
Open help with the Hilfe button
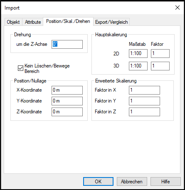pyautogui.click(x=165, y=181)
